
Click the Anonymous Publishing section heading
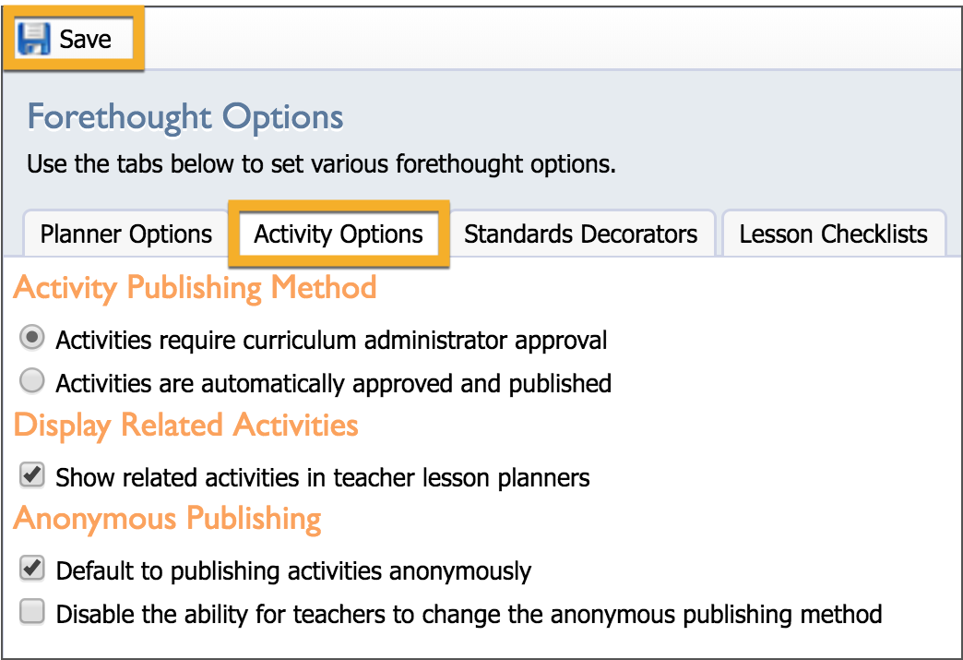(168, 519)
